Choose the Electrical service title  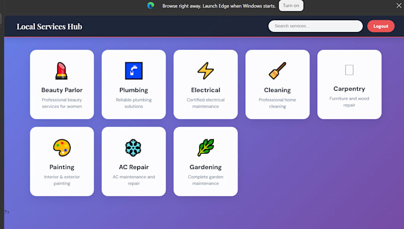point(206,90)
